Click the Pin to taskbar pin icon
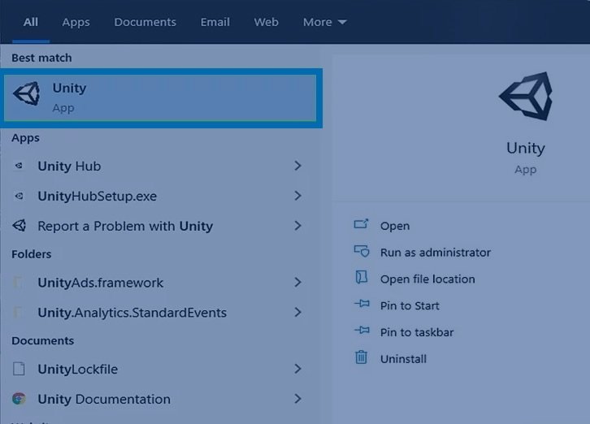The height and width of the screenshot is (424, 590). [x=362, y=331]
